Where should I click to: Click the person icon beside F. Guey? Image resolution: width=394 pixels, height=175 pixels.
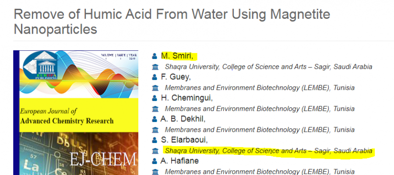155,77
